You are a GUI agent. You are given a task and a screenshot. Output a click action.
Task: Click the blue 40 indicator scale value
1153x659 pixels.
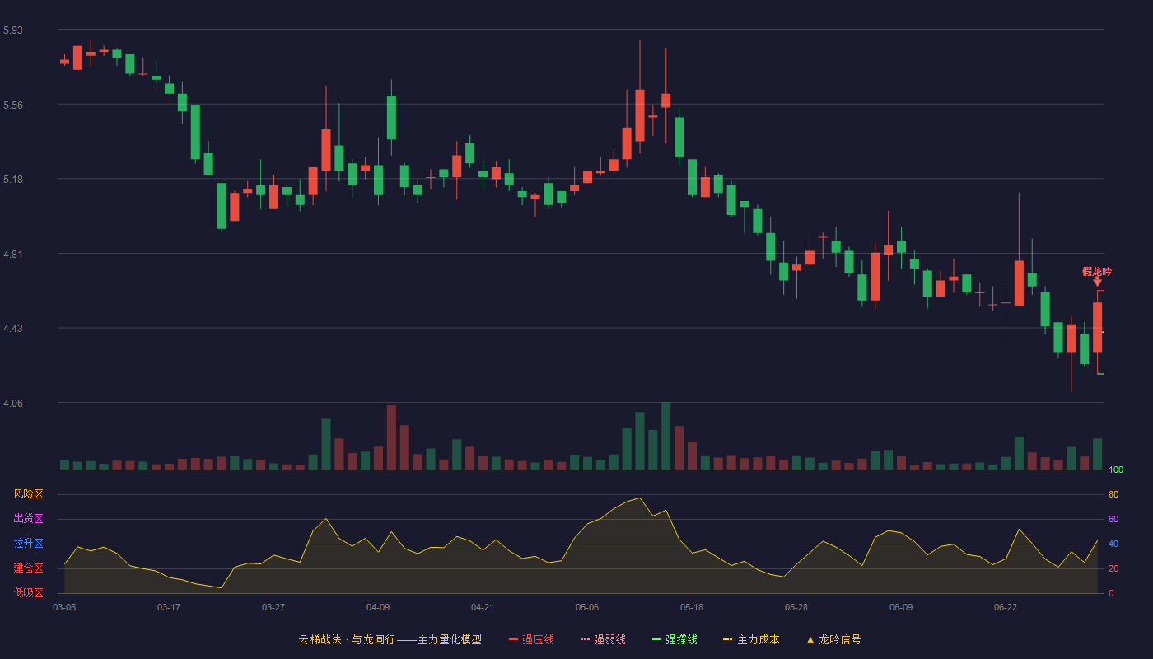tap(1113, 544)
